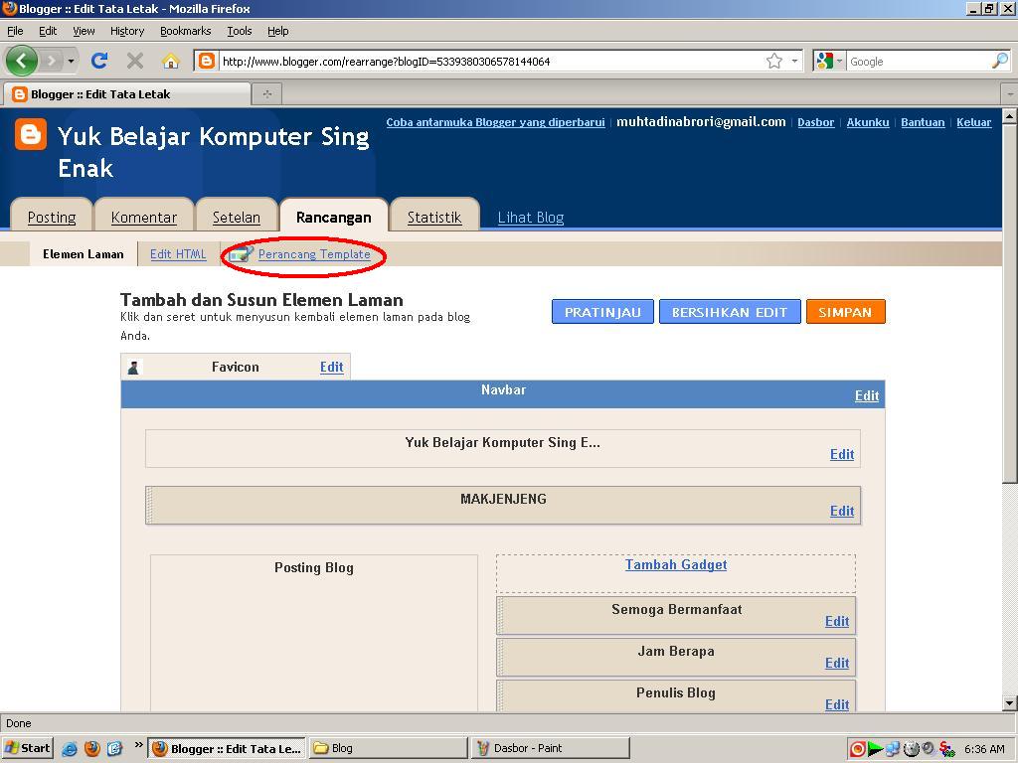This screenshot has width=1018, height=763.
Task: Open the Help menu
Action: coord(278,31)
